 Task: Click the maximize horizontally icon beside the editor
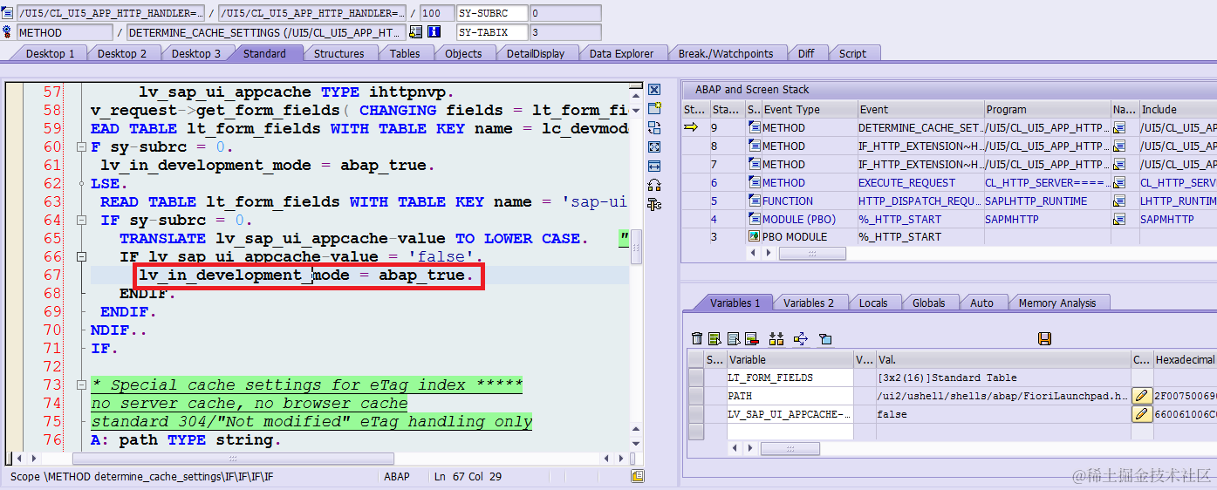(x=654, y=166)
